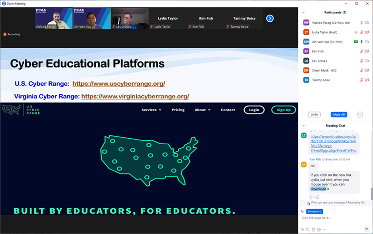Click Xin-Wen Wu's green screen share icon

(x=356, y=42)
